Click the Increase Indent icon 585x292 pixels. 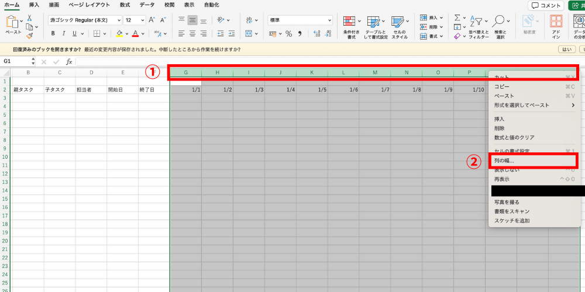click(231, 33)
